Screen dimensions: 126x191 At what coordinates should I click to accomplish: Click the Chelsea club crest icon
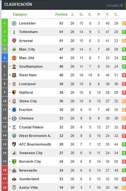[14, 118]
